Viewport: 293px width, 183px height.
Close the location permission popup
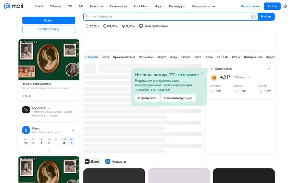[x=202, y=73]
